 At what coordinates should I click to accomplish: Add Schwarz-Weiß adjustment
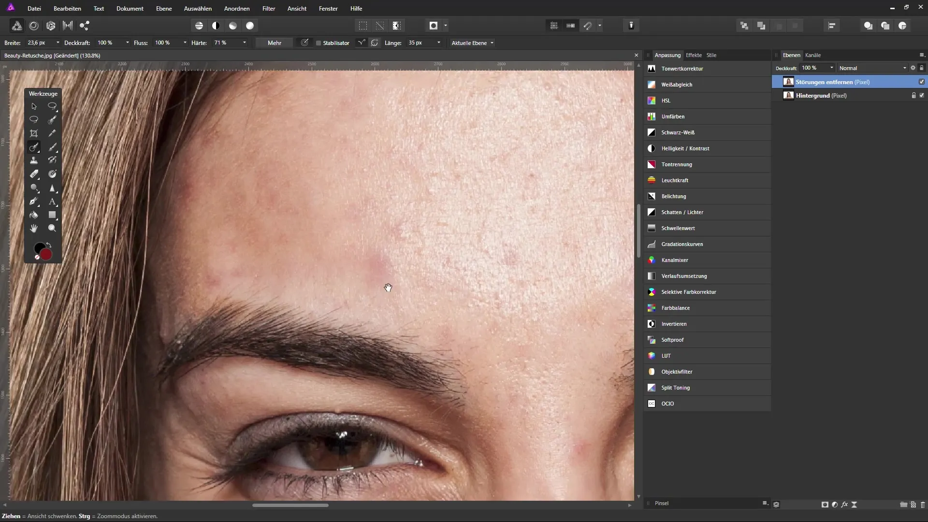click(707, 132)
